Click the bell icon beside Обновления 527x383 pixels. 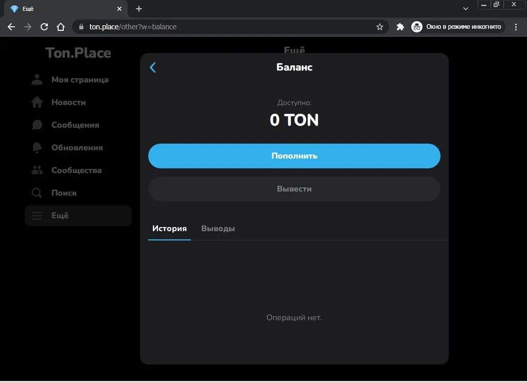tap(37, 148)
